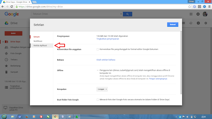Viewport: 212px width, 119px height.
Task: Click the Telusuri Drive search field
Action: [x=76, y=14]
